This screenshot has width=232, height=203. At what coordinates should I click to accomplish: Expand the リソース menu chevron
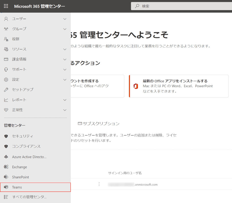[65, 49]
